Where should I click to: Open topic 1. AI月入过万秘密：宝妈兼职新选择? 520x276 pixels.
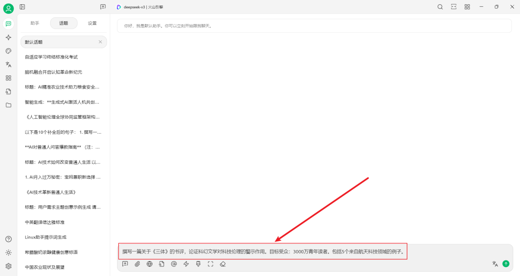64,177
